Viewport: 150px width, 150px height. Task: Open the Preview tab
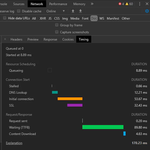(33, 39)
